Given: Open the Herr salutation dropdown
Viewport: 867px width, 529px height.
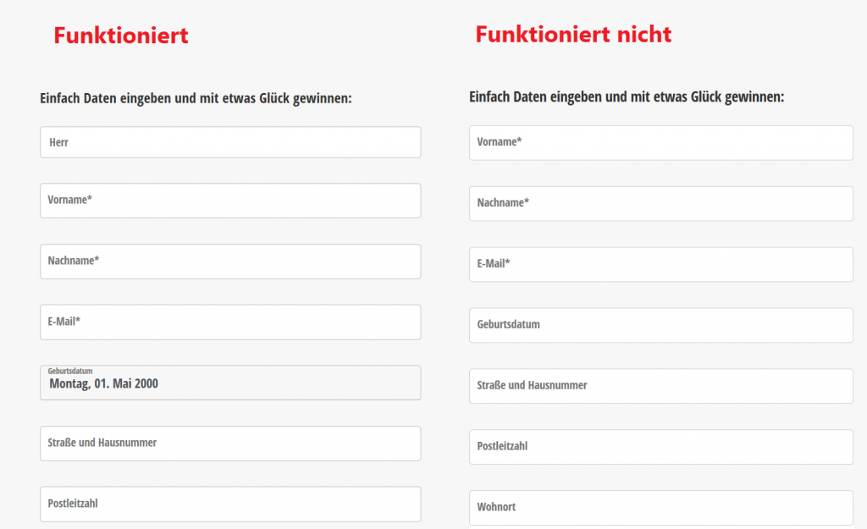Looking at the screenshot, I should point(230,142).
